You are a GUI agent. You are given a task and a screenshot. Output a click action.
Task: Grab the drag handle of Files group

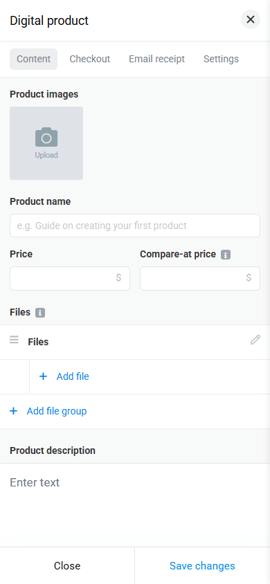point(14,340)
